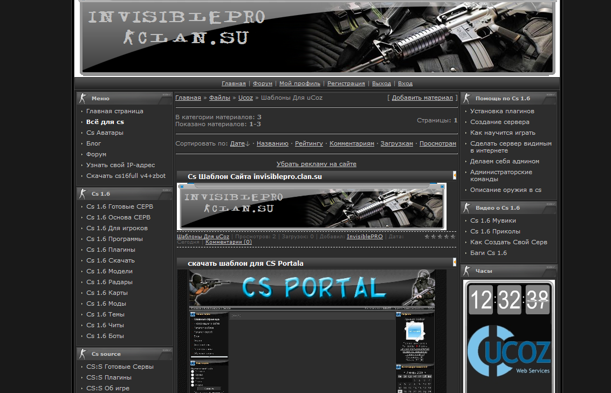Viewport: 611px width, 393px height.
Task: Click Скачать cs16full v4+zbot
Action: 126,176
